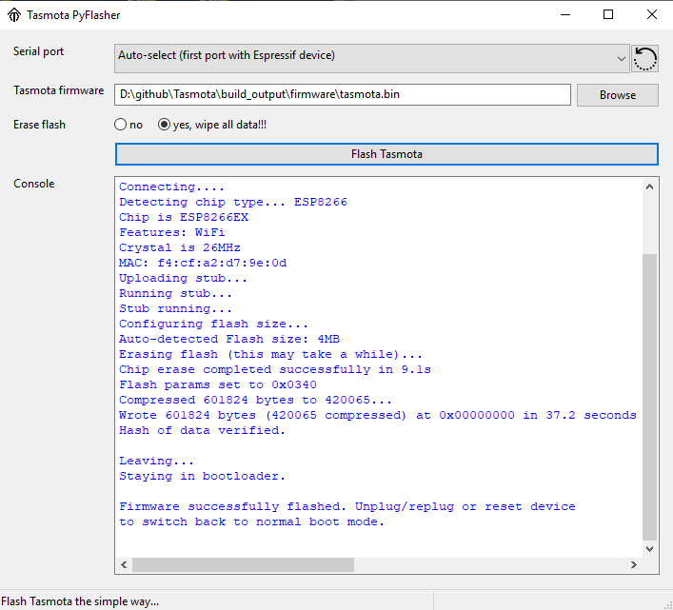This screenshot has width=673, height=610.
Task: Maximize the Tasmota PyFlasher window
Action: pos(608,15)
